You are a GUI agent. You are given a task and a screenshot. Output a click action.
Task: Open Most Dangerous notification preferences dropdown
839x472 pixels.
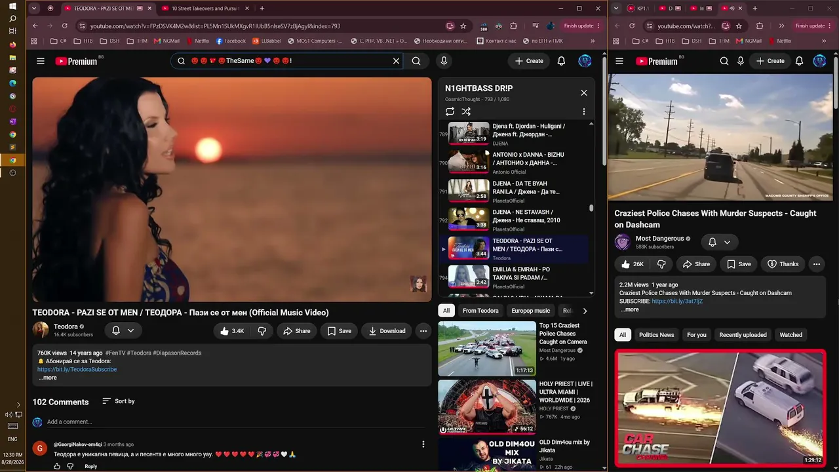[x=719, y=243]
